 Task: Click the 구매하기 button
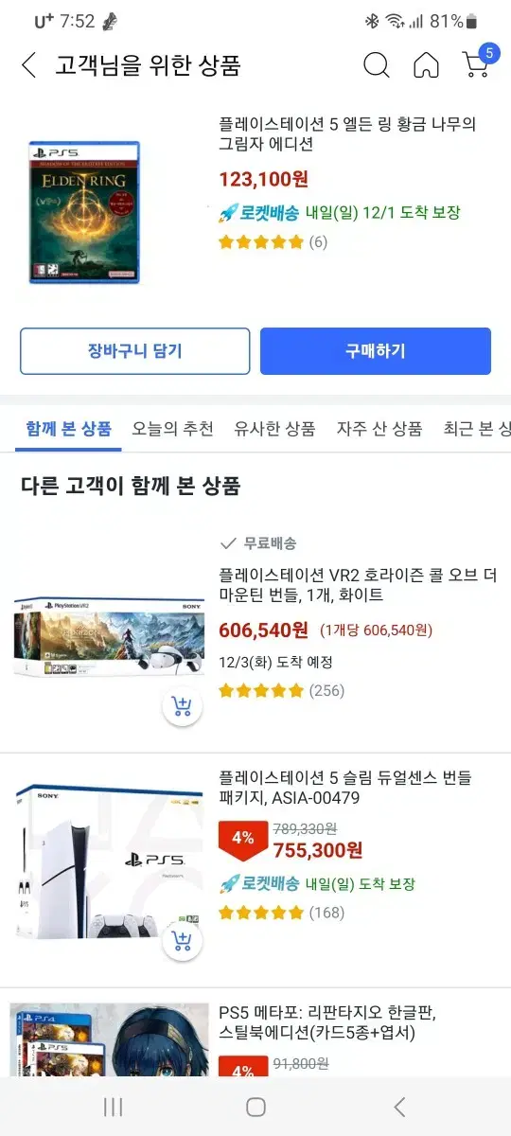[376, 351]
